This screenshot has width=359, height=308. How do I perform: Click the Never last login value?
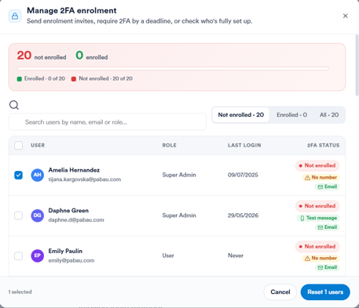pyautogui.click(x=236, y=255)
